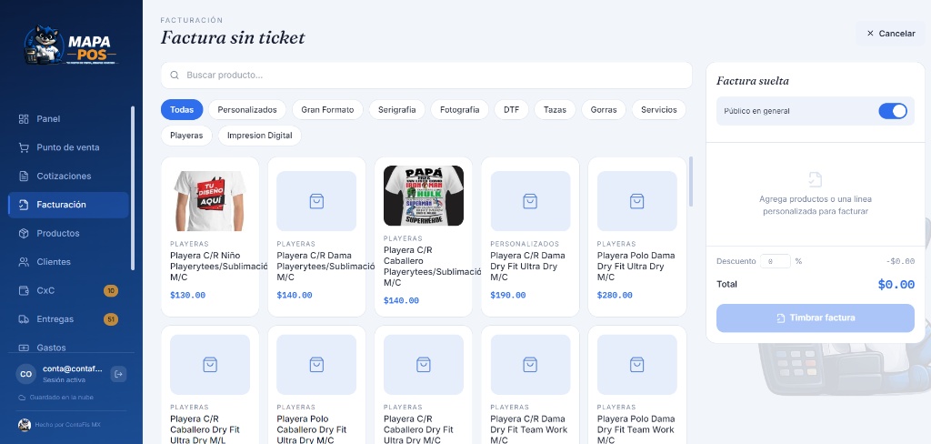Add Playera C/R Dama Dry Fit Team Work
The image size is (931, 444).
pyautogui.click(x=530, y=385)
